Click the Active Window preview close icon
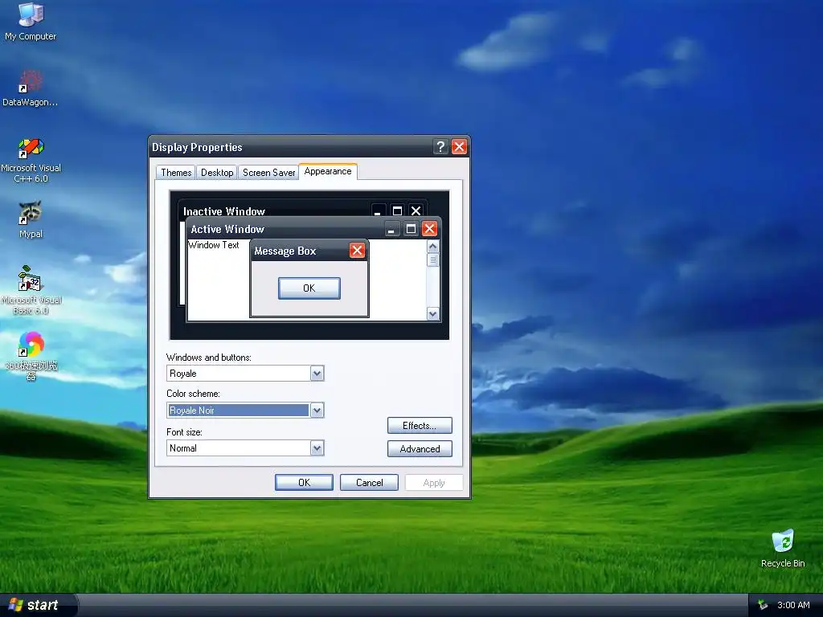This screenshot has width=823, height=617. tap(429, 229)
